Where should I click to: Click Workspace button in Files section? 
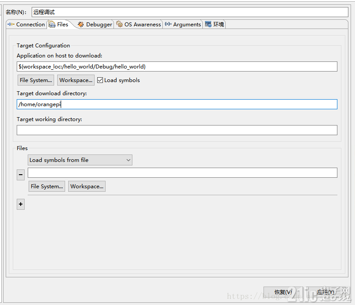(87, 187)
